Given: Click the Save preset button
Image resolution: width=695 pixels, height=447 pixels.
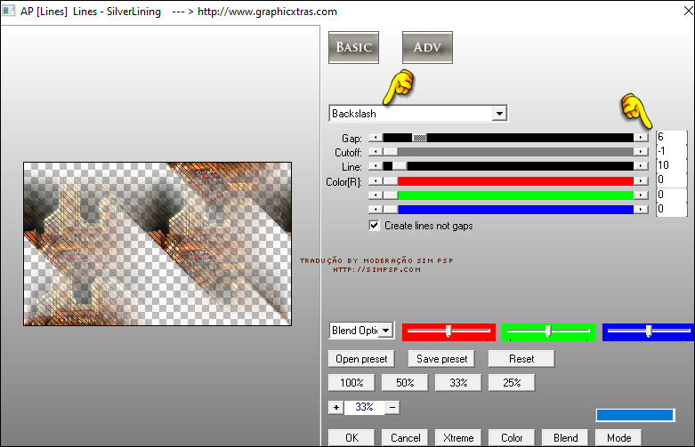Looking at the screenshot, I should [x=441, y=359].
